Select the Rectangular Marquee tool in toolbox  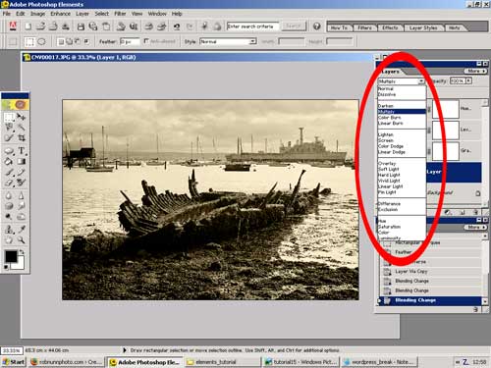click(9, 117)
